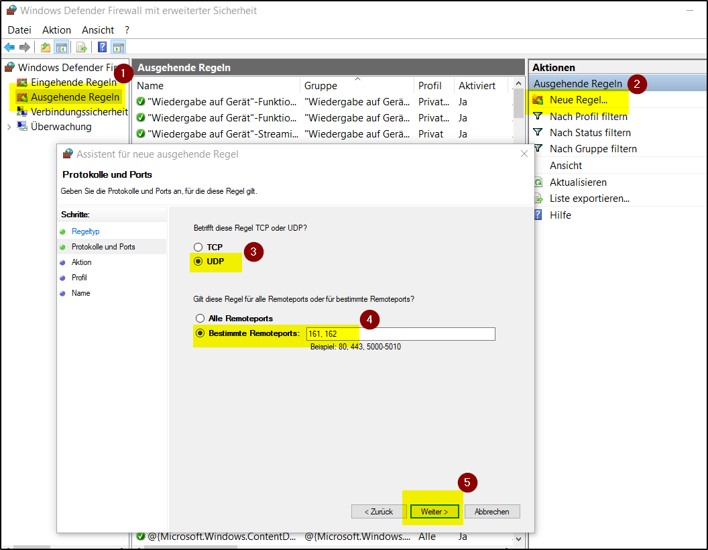Expand the Überwachung tree node
Image resolution: width=708 pixels, height=550 pixels.
pos(9,127)
